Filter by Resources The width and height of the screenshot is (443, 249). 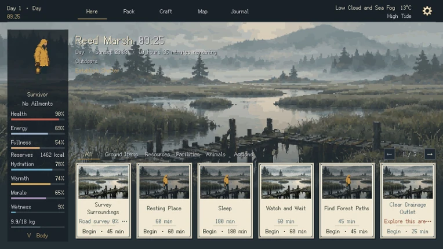click(157, 155)
